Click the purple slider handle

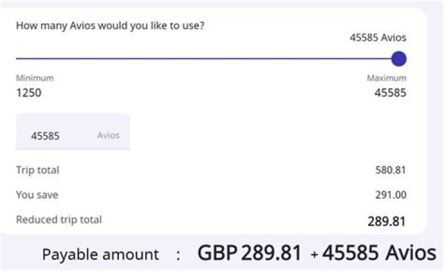[399, 59]
